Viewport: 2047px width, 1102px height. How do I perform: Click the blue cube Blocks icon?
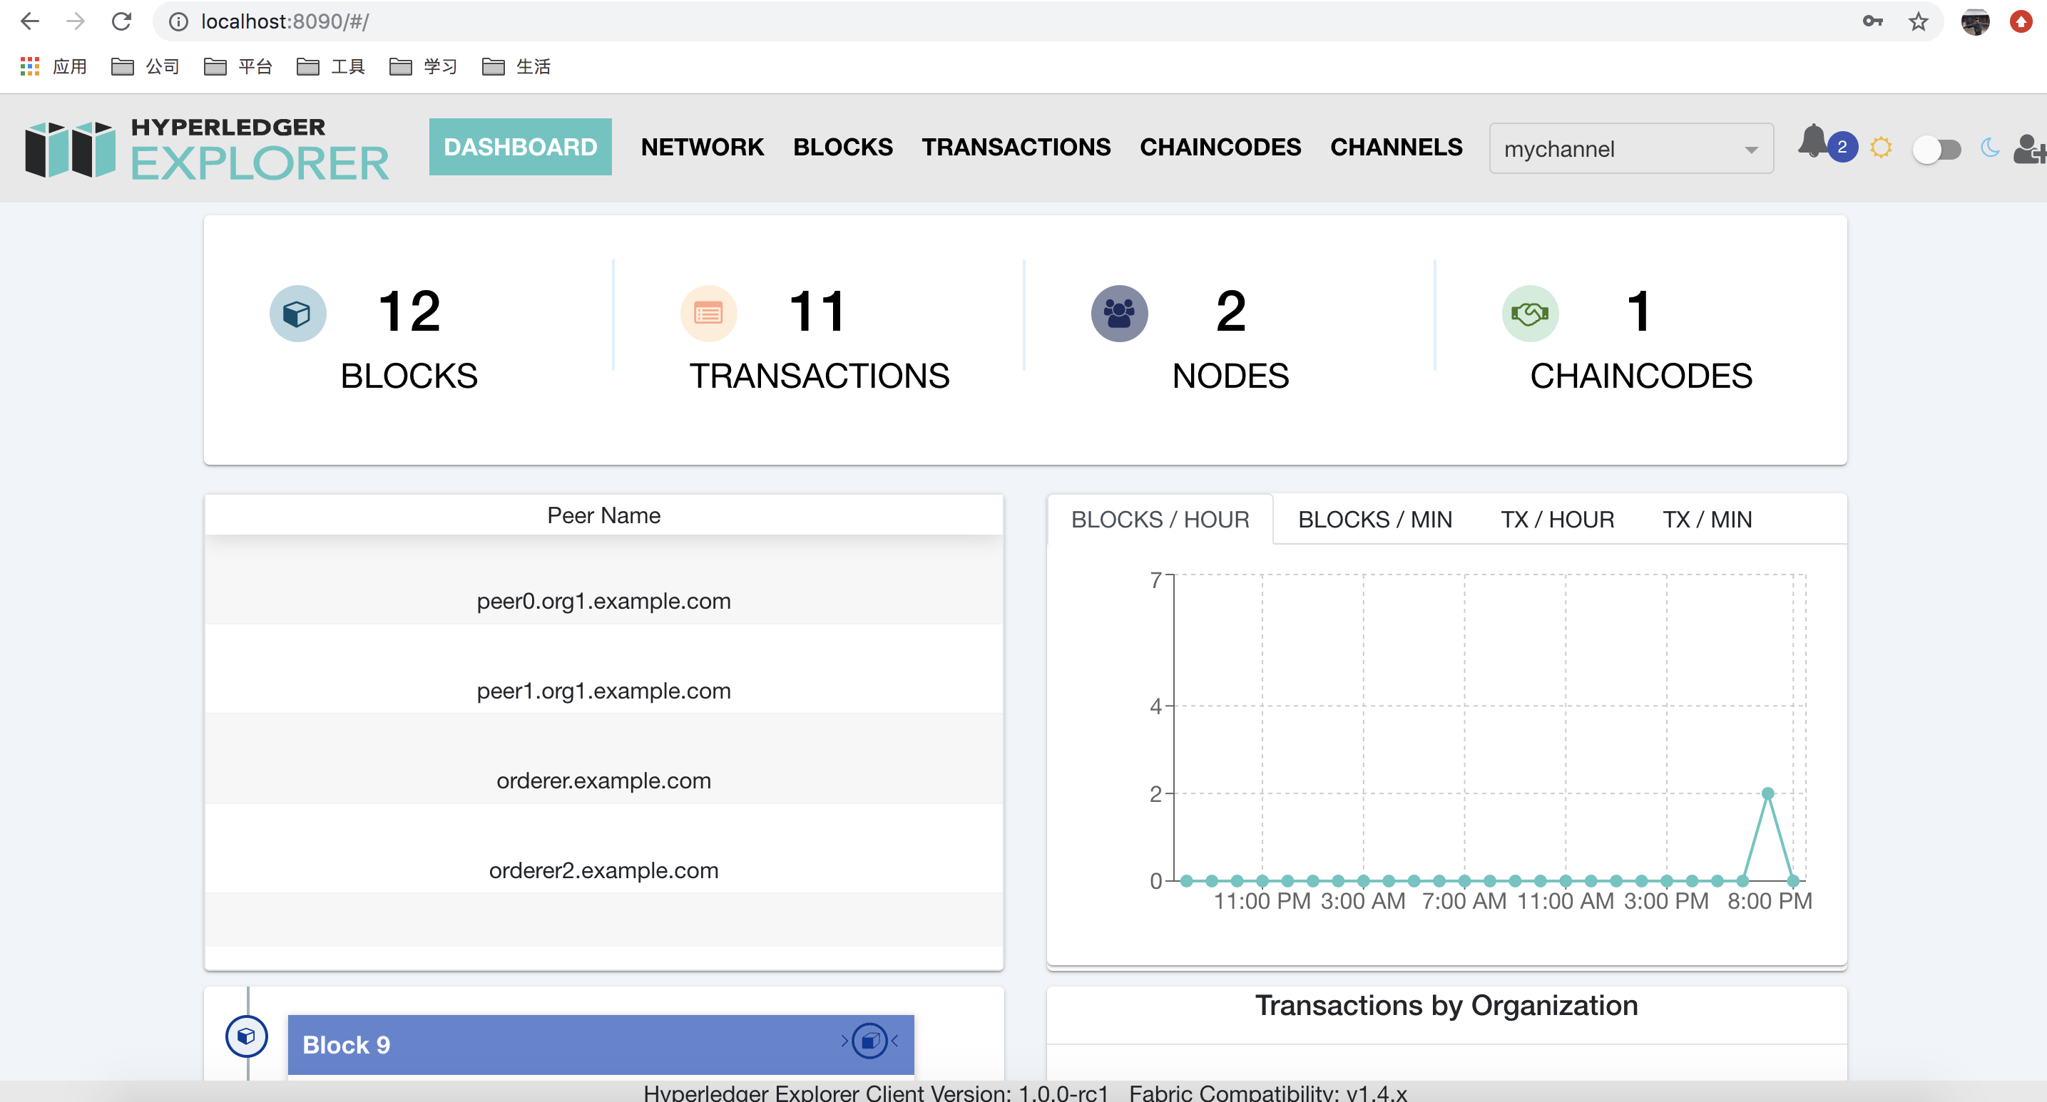click(x=297, y=314)
